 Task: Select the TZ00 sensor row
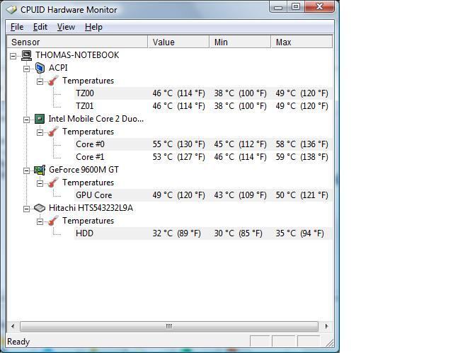(x=203, y=93)
